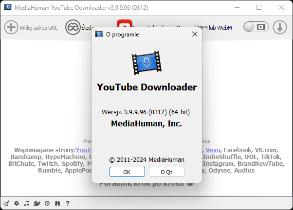
Task: Minimize the main MediaHuman window
Action: click(x=237, y=7)
